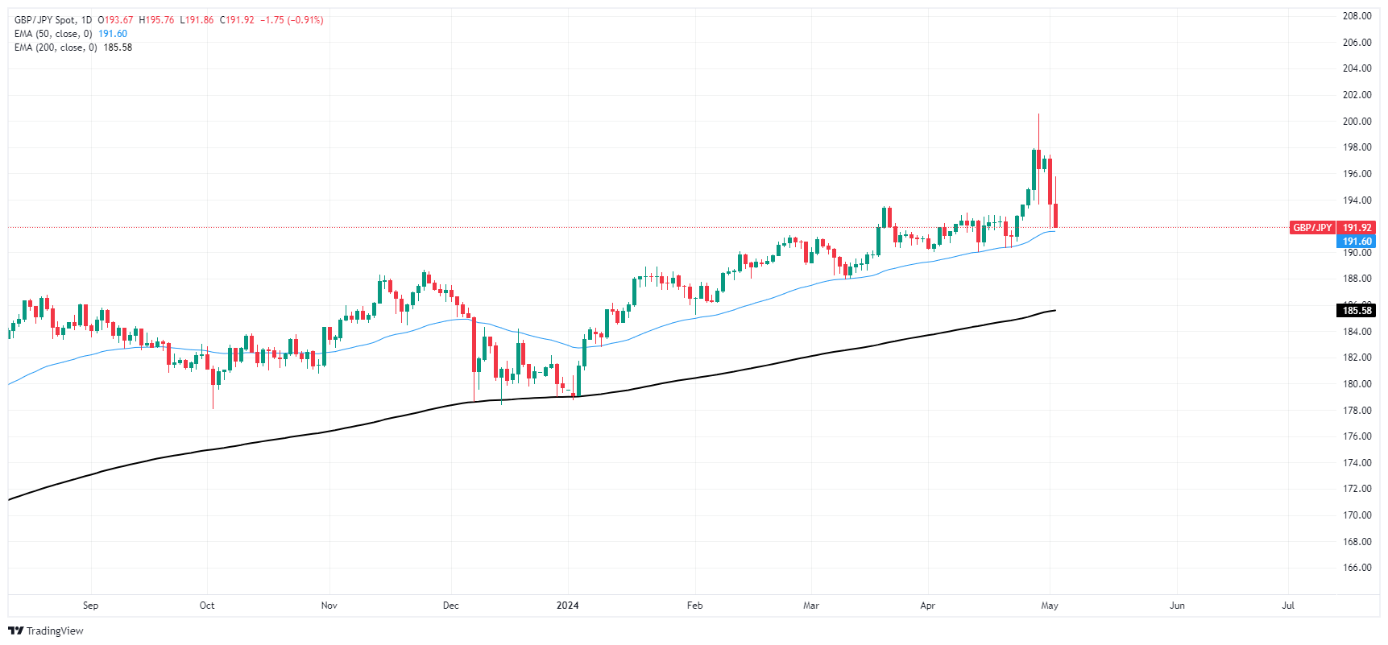Click the Jul label on time axis
Image resolution: width=1388 pixels, height=645 pixels.
(x=1288, y=606)
